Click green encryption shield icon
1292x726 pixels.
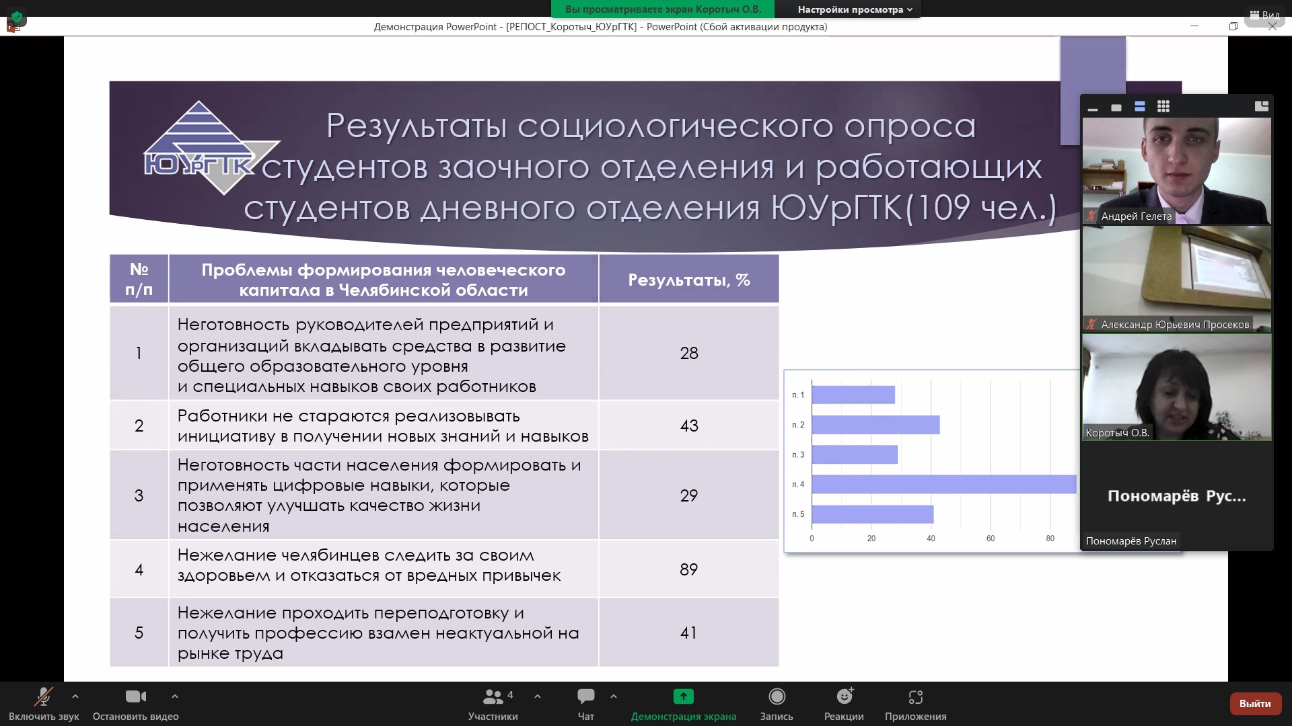click(x=16, y=16)
